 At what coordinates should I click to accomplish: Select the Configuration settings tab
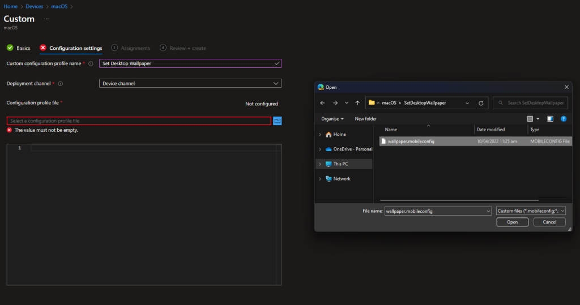71,48
